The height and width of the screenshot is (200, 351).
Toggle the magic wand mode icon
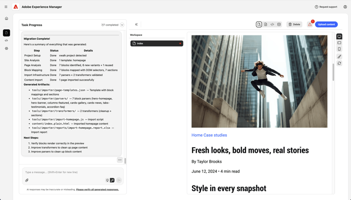click(112, 180)
